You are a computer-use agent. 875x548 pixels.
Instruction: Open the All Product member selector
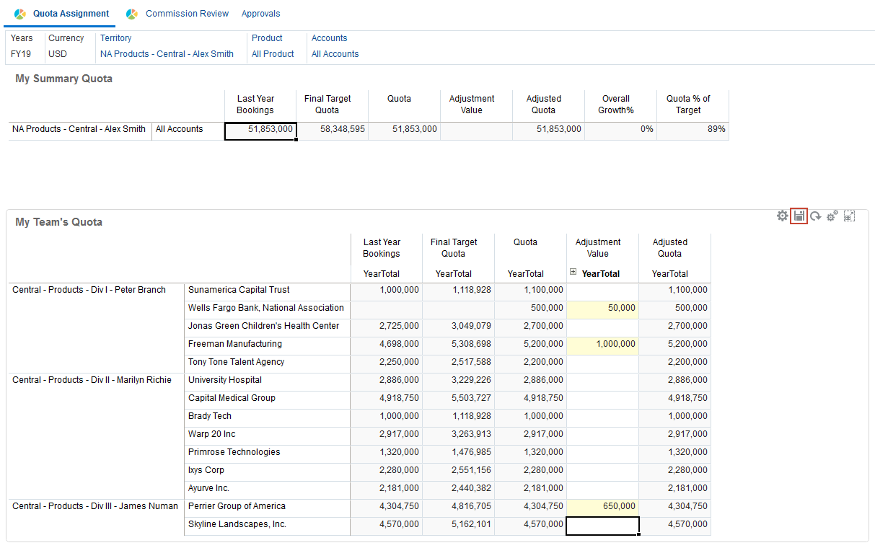pos(273,54)
